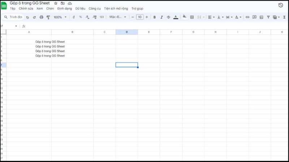Open the Chỉnh sửa menu
Image resolution: width=289 pixels, height=162 pixels.
click(x=26, y=8)
